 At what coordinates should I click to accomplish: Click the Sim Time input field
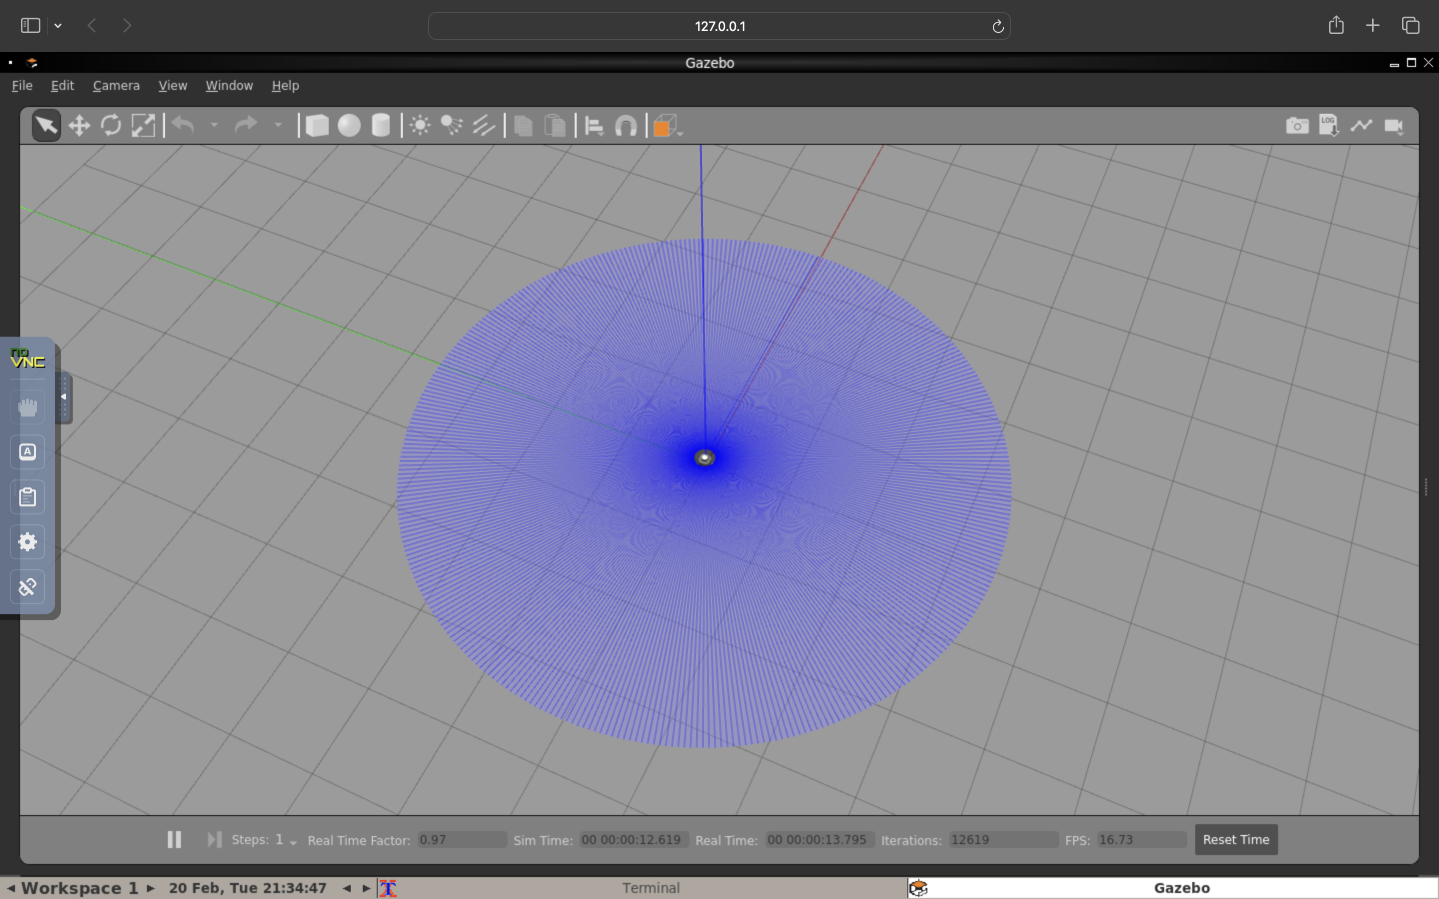(x=631, y=839)
